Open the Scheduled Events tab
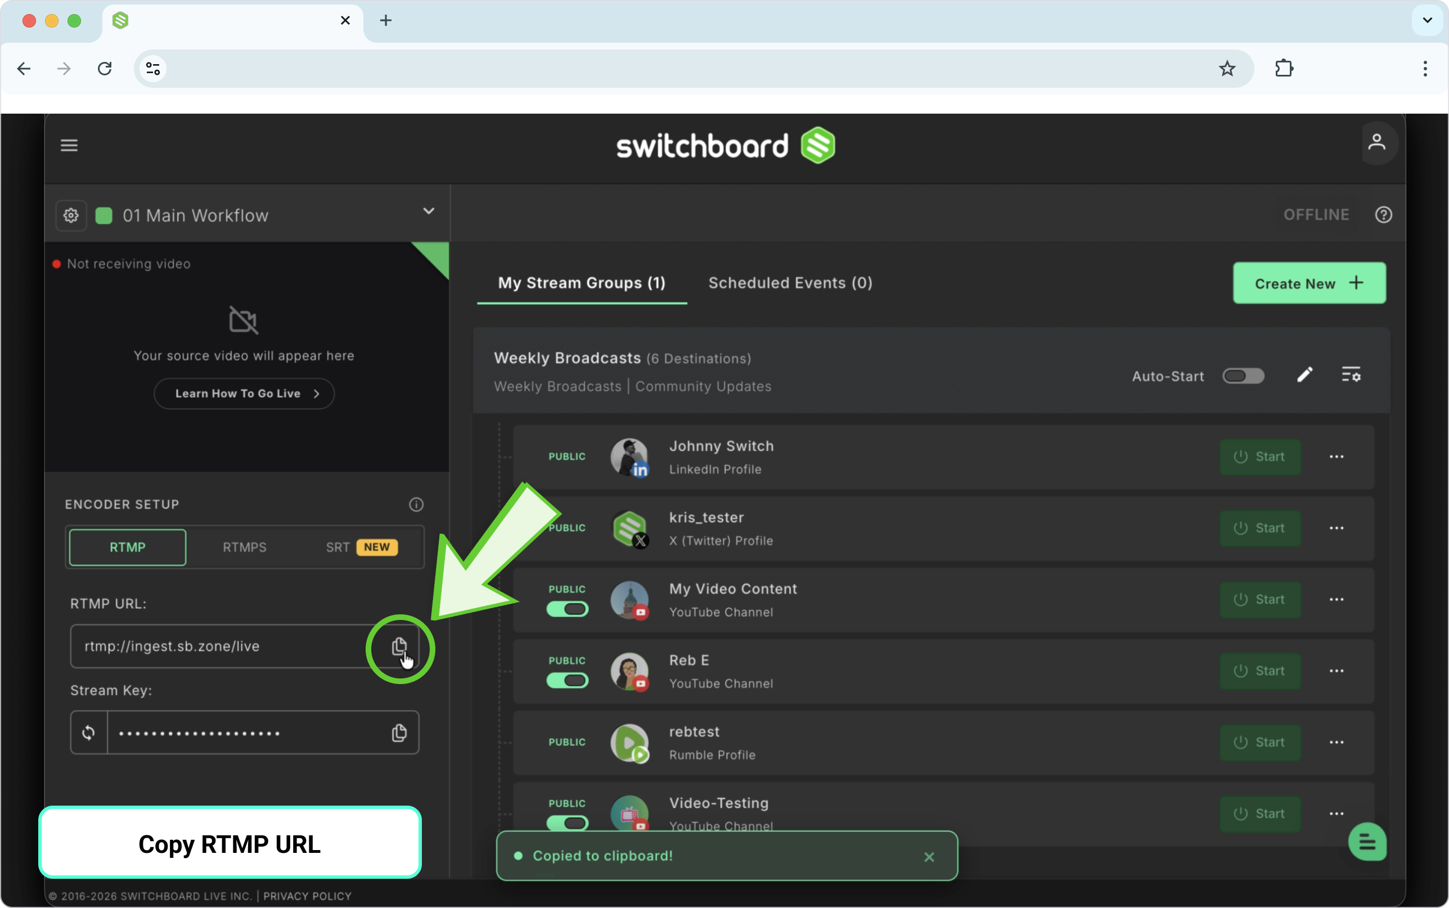Viewport: 1449px width, 908px height. pyautogui.click(x=790, y=283)
